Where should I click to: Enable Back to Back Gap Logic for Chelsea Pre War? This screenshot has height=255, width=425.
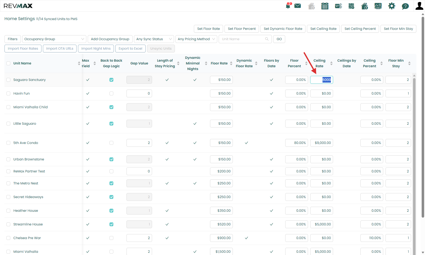[111, 238]
